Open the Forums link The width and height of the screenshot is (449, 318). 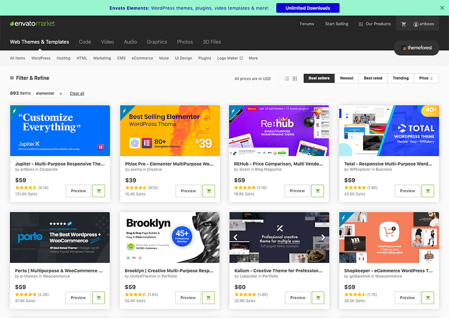point(307,24)
